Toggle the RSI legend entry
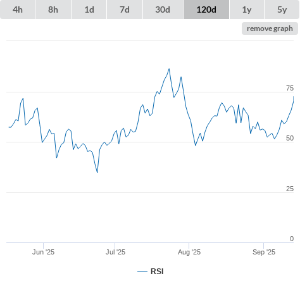 [x=151, y=272]
